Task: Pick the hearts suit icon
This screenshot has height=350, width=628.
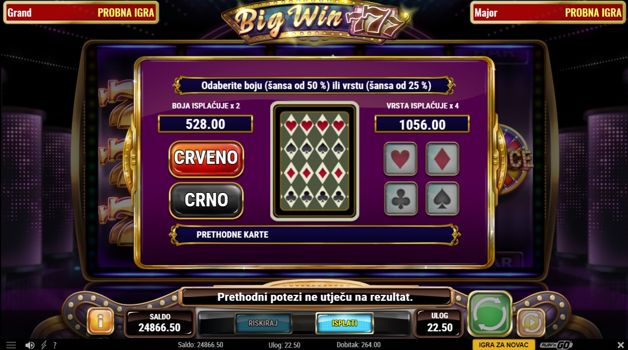Action: (x=401, y=159)
